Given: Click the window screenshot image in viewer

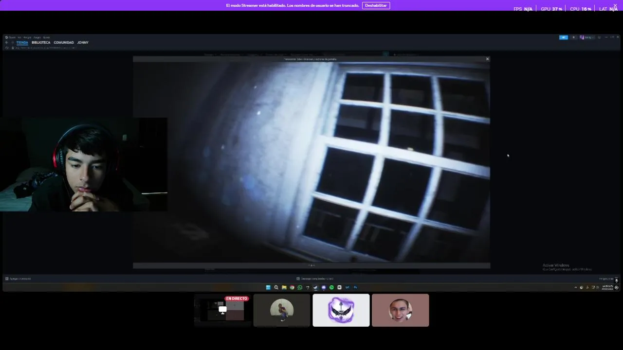Looking at the screenshot, I should 311,162.
